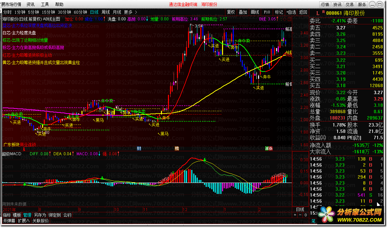Open the 工具 menu
The image size is (388, 228).
[45, 4]
